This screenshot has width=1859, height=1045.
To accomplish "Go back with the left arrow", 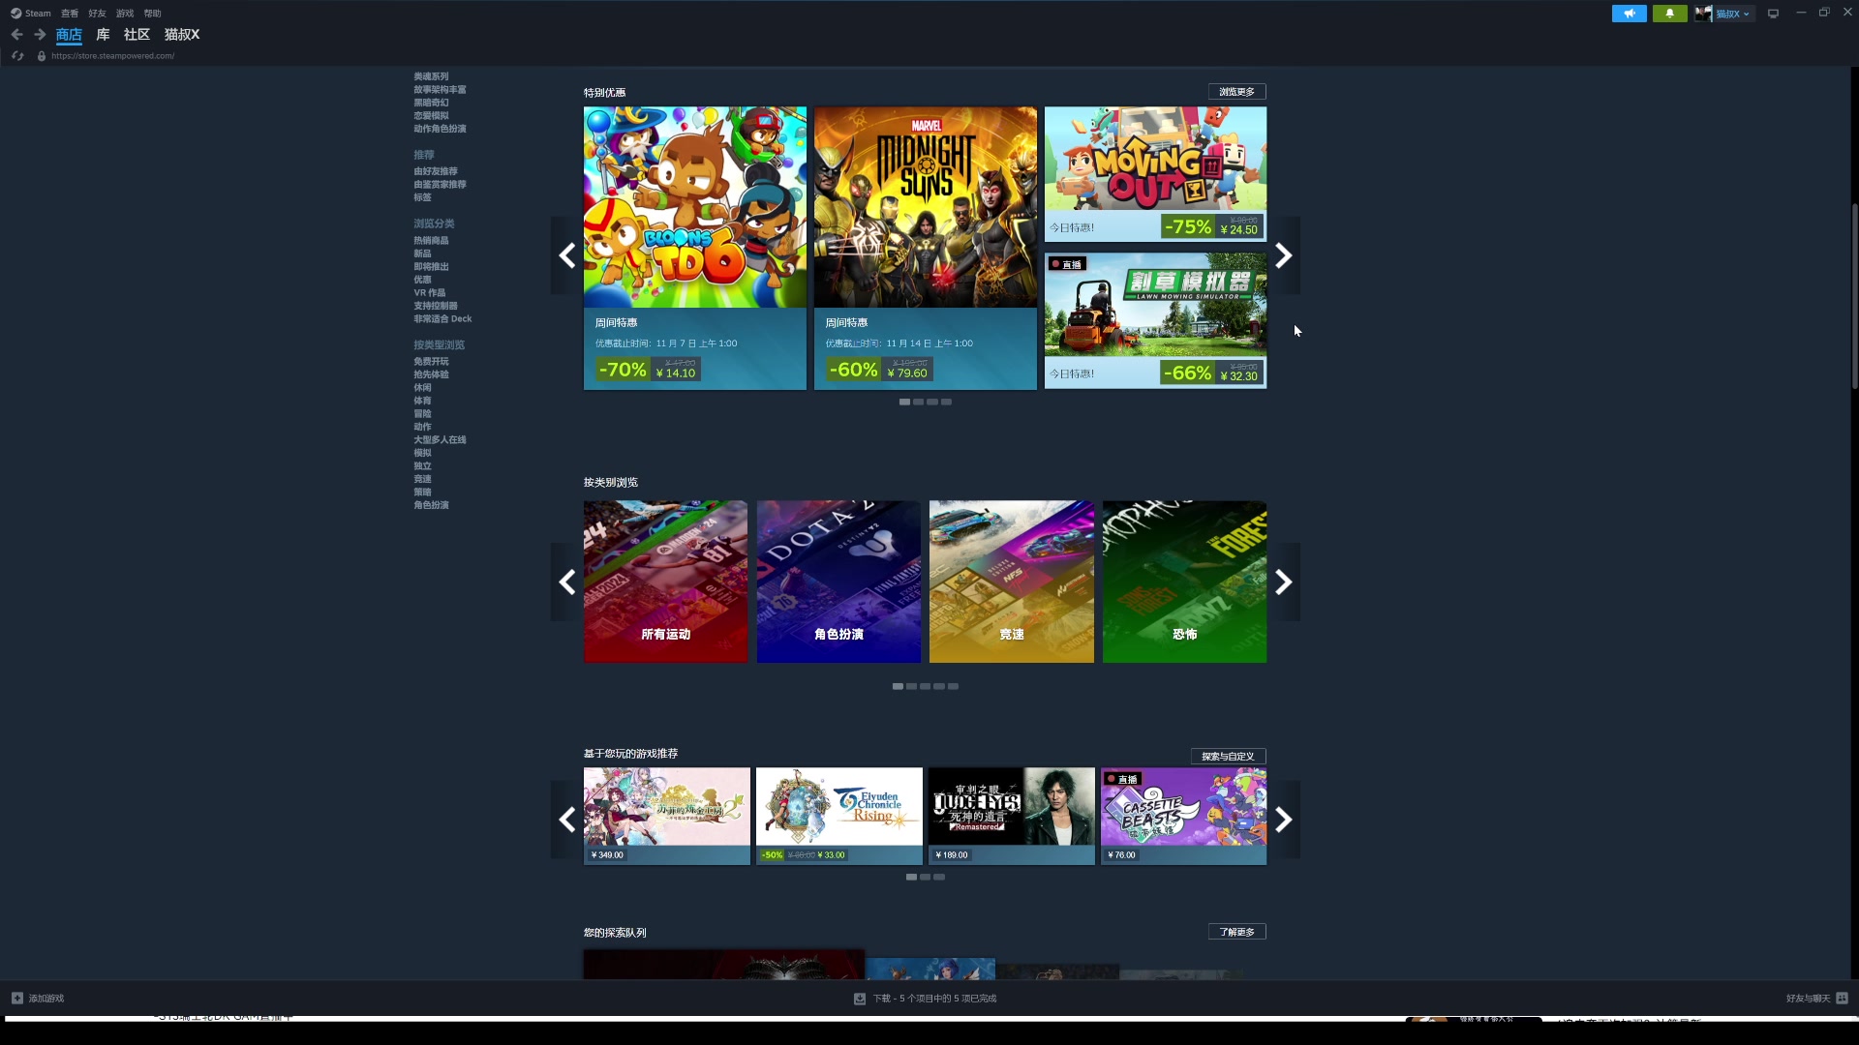I will click(16, 35).
